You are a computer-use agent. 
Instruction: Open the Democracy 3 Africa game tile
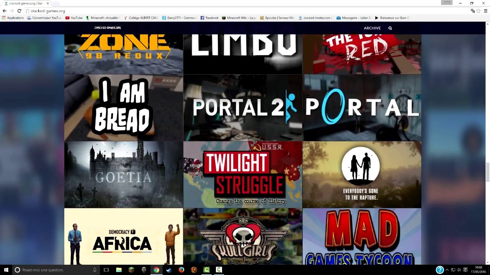click(124, 236)
